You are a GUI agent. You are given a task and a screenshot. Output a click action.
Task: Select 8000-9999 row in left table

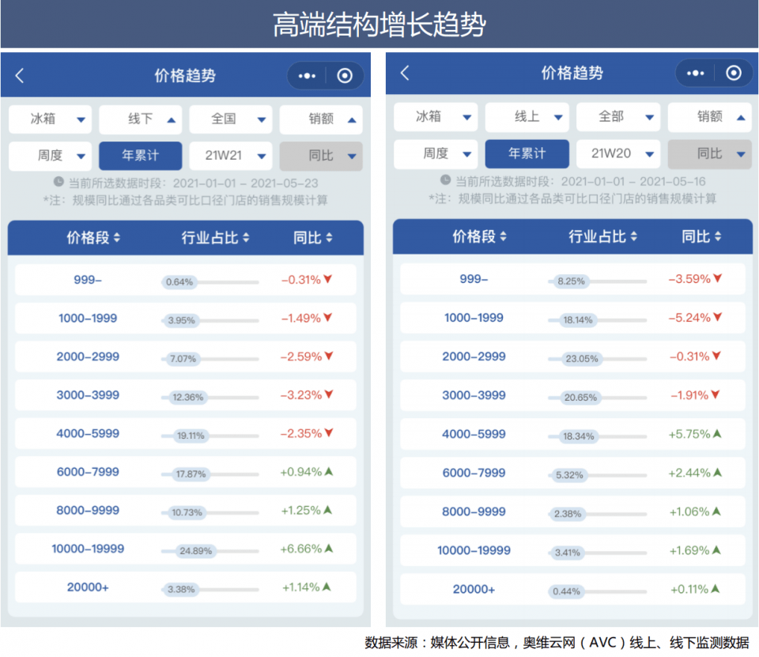coord(185,510)
